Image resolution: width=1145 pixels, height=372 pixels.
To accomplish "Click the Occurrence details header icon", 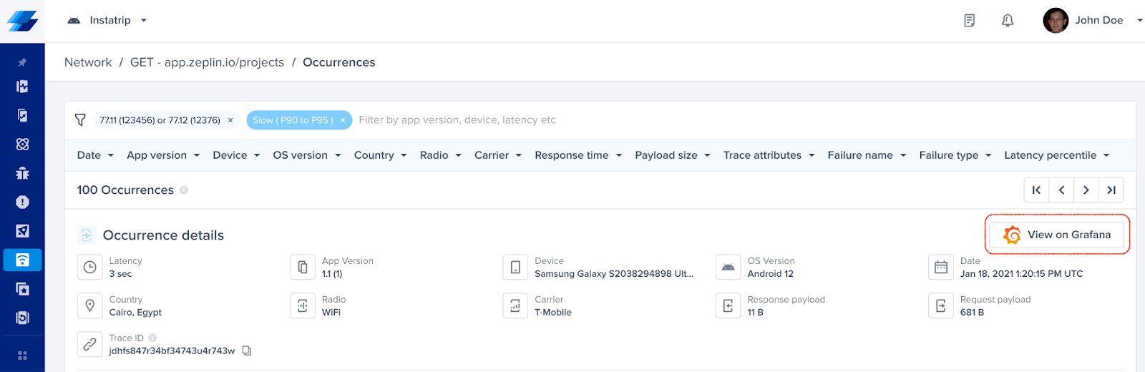I will pos(87,235).
